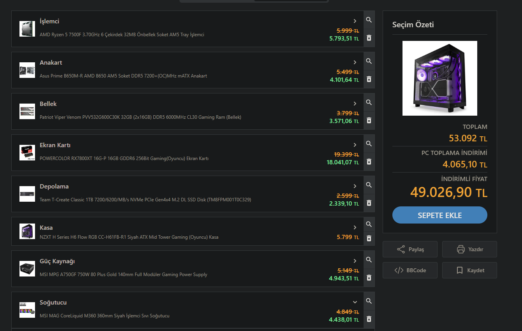Click magnifier icon in Depolama row
The image size is (522, 331).
369,185
